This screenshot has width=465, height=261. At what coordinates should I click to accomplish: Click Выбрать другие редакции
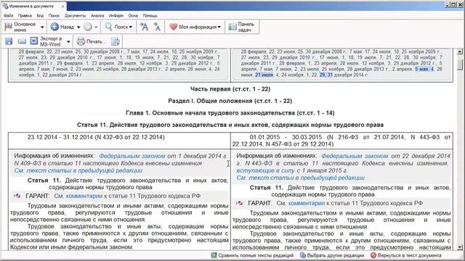(332, 255)
